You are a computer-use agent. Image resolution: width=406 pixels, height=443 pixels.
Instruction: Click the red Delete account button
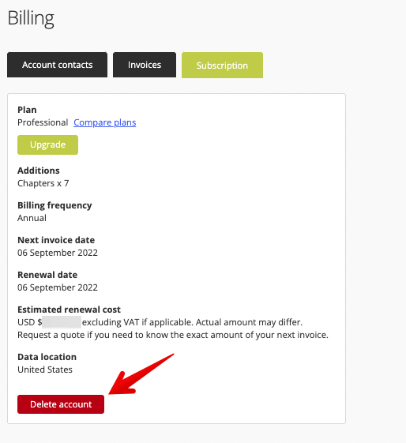coord(61,404)
